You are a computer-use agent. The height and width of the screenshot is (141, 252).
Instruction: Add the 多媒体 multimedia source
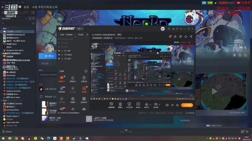(x=138, y=105)
